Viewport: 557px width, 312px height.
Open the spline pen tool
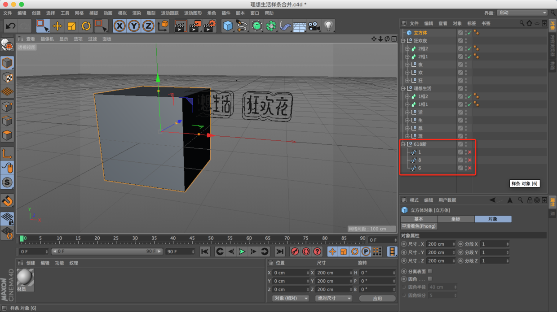click(242, 26)
